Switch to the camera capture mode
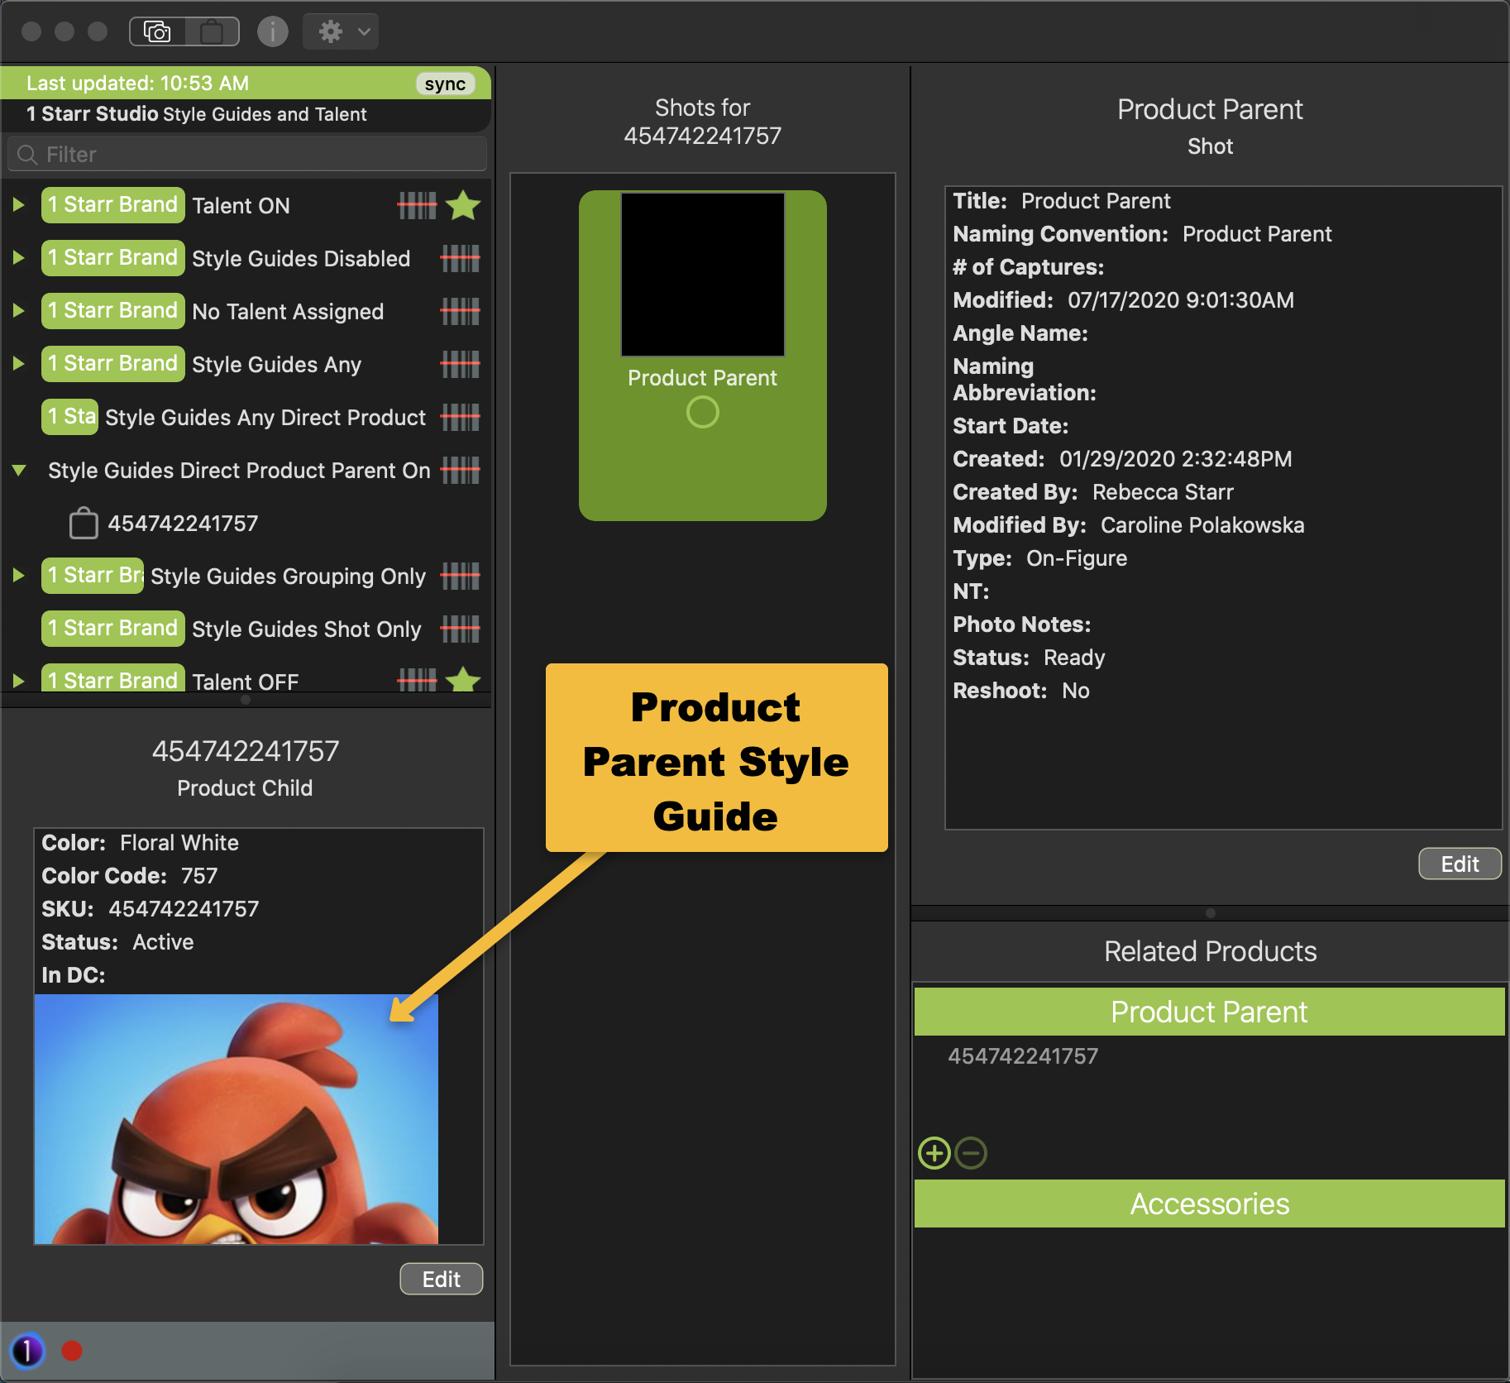The image size is (1510, 1383). pos(157,32)
